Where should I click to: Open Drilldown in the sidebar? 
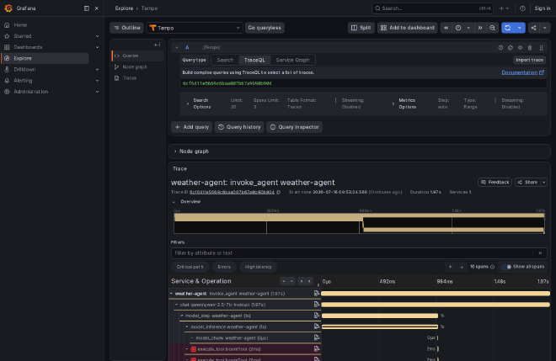pos(24,70)
